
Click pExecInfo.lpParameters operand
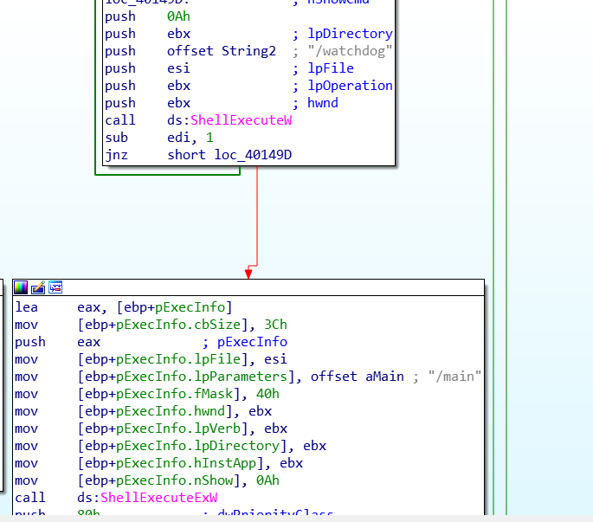(202, 377)
